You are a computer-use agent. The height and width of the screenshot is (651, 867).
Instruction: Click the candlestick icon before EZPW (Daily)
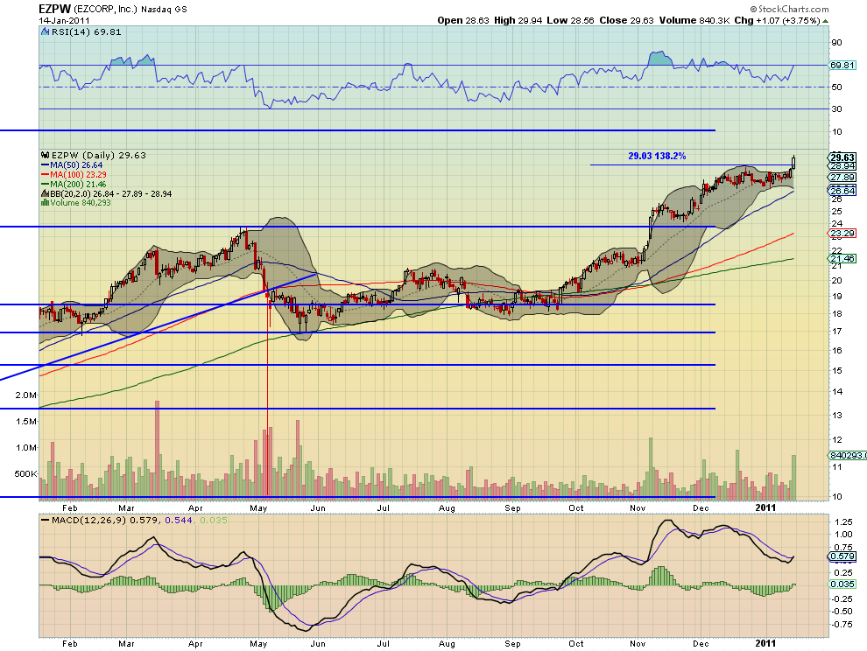[x=45, y=155]
